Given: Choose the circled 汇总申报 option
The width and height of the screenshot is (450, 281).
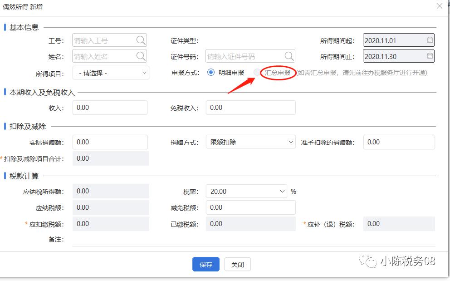Looking at the screenshot, I should (257, 73).
